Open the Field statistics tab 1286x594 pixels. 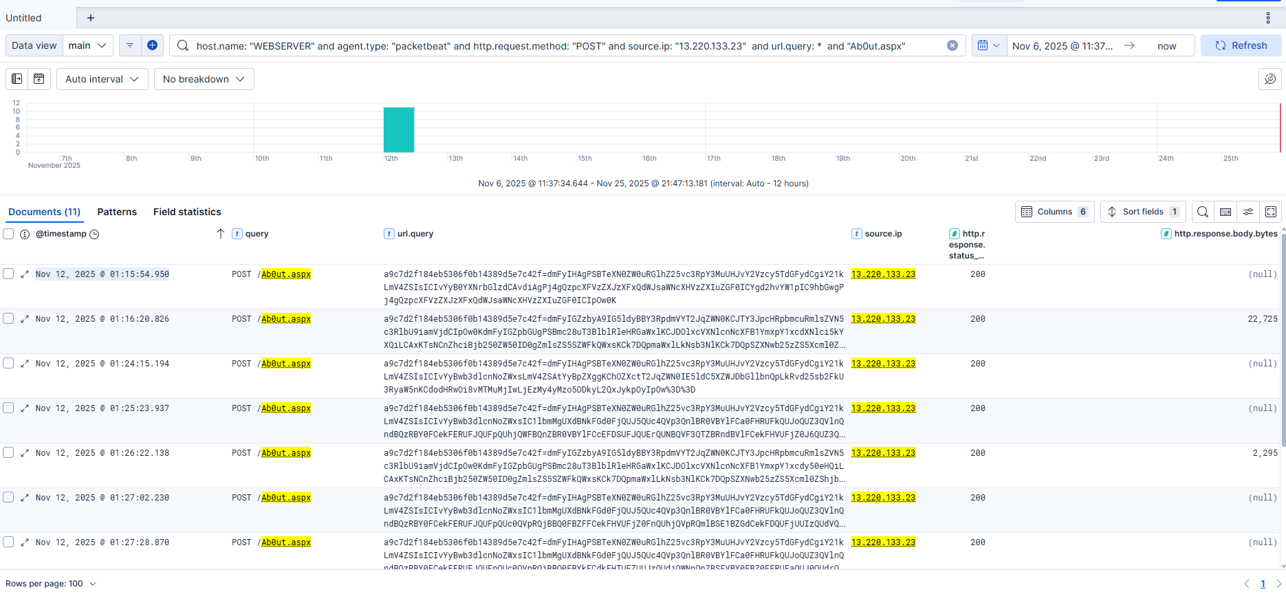[x=187, y=212]
